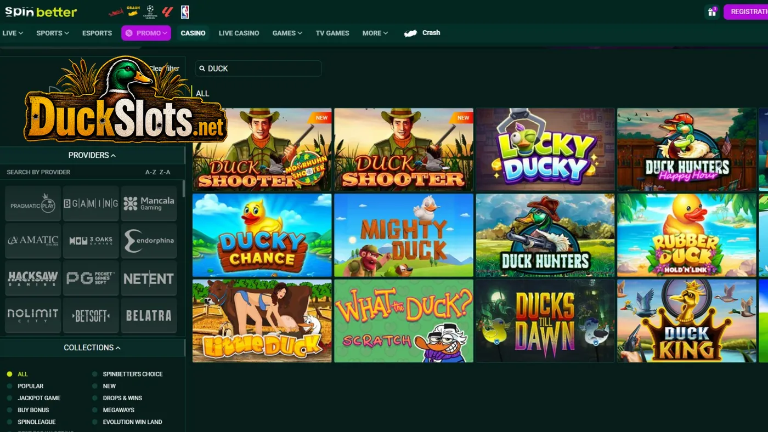Click the REGISTRATION button
768x432 pixels.
pos(746,12)
